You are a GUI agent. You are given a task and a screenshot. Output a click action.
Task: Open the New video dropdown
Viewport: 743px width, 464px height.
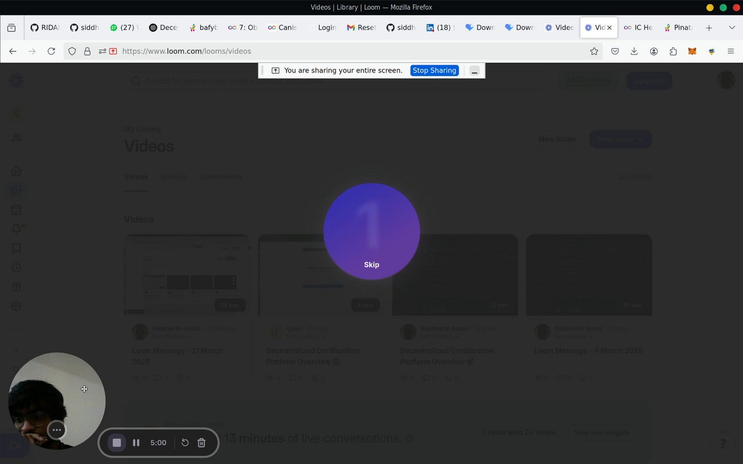pos(621,139)
